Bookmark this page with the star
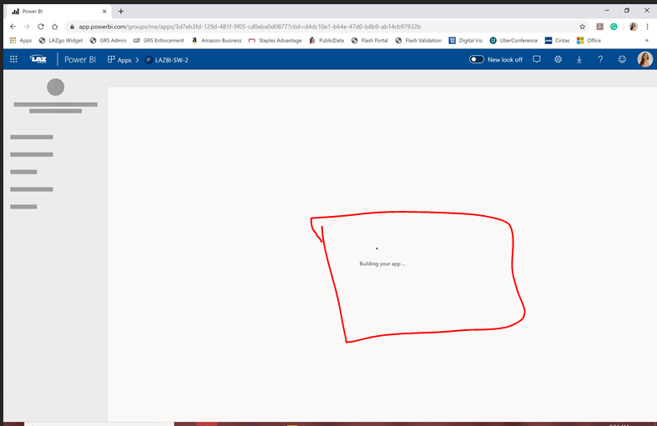Viewport: 657px width, 426px height. 583,27
